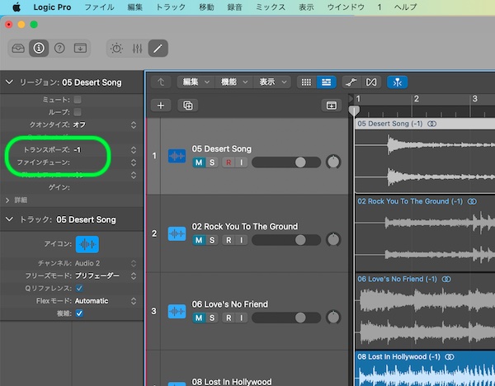The width and height of the screenshot is (495, 386).
Task: Toggle the Editors pencil icon
Action: pyautogui.click(x=158, y=49)
